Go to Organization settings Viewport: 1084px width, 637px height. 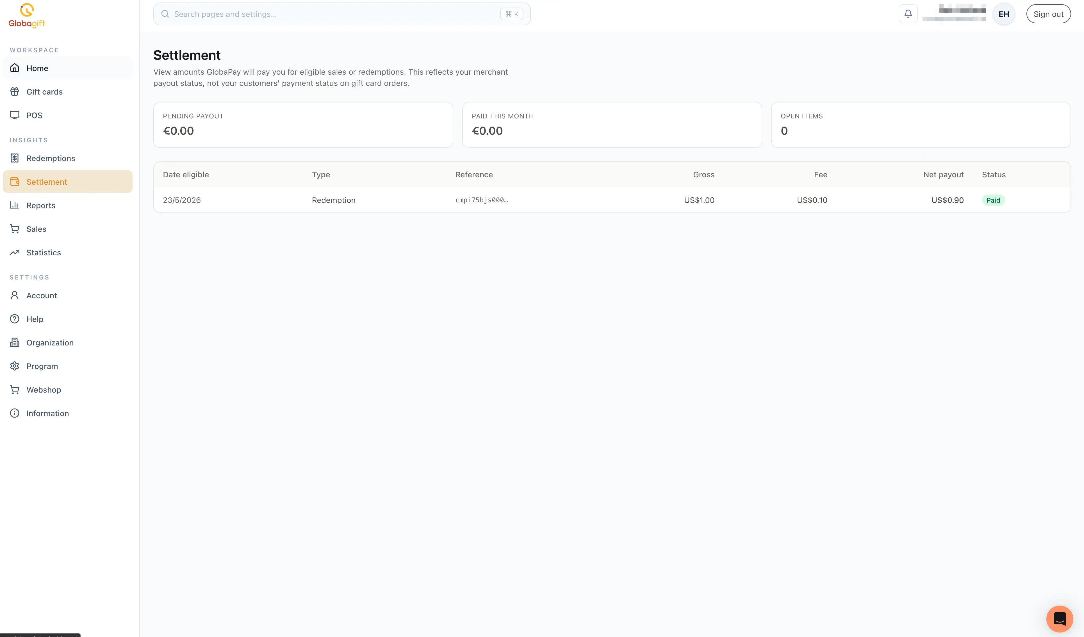pyautogui.click(x=67, y=343)
